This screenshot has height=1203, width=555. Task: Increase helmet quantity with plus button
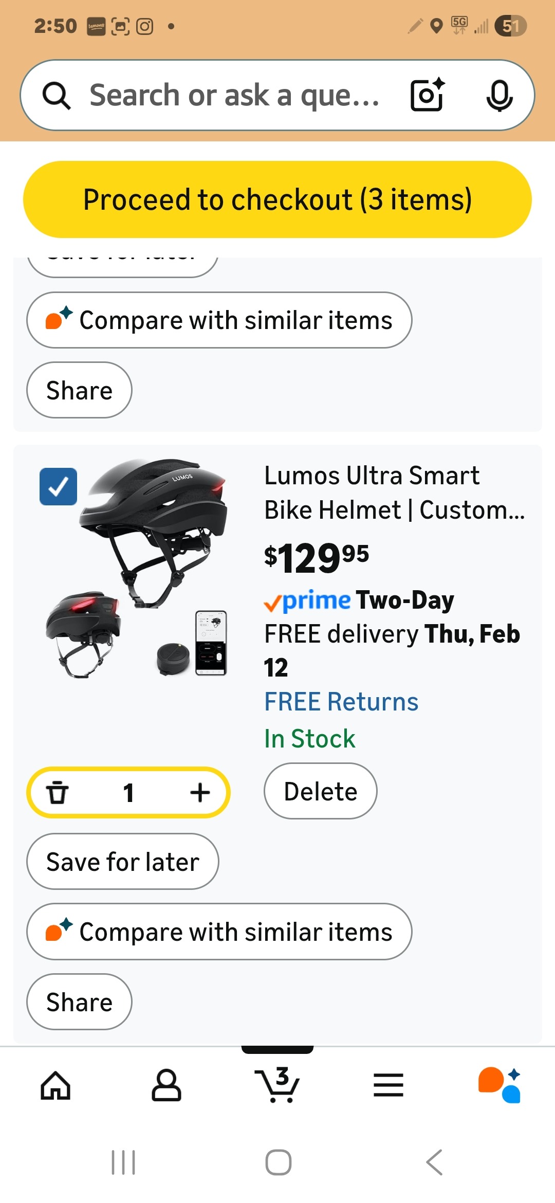(x=200, y=792)
